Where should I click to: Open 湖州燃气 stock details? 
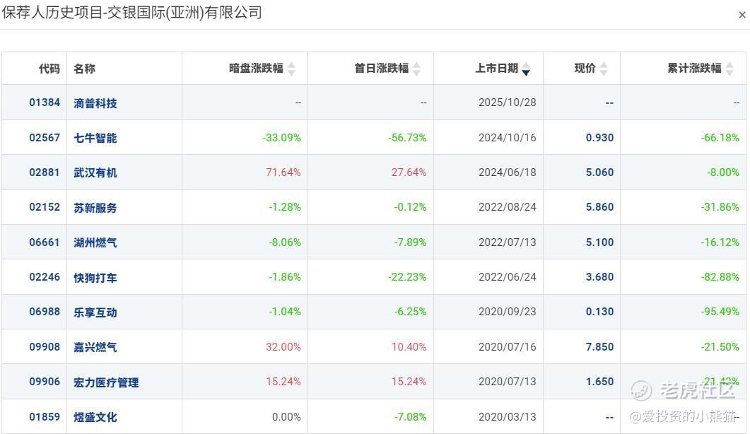(x=95, y=242)
